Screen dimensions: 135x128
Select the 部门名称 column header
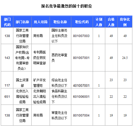[x=22, y=22]
